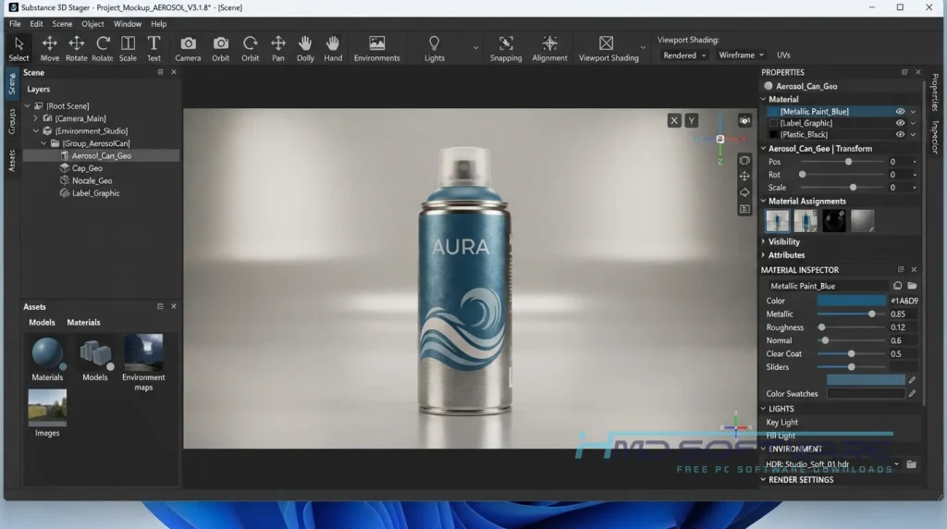The height and width of the screenshot is (529, 947).
Task: Expand the Camera_Main tree node
Action: [x=35, y=118]
